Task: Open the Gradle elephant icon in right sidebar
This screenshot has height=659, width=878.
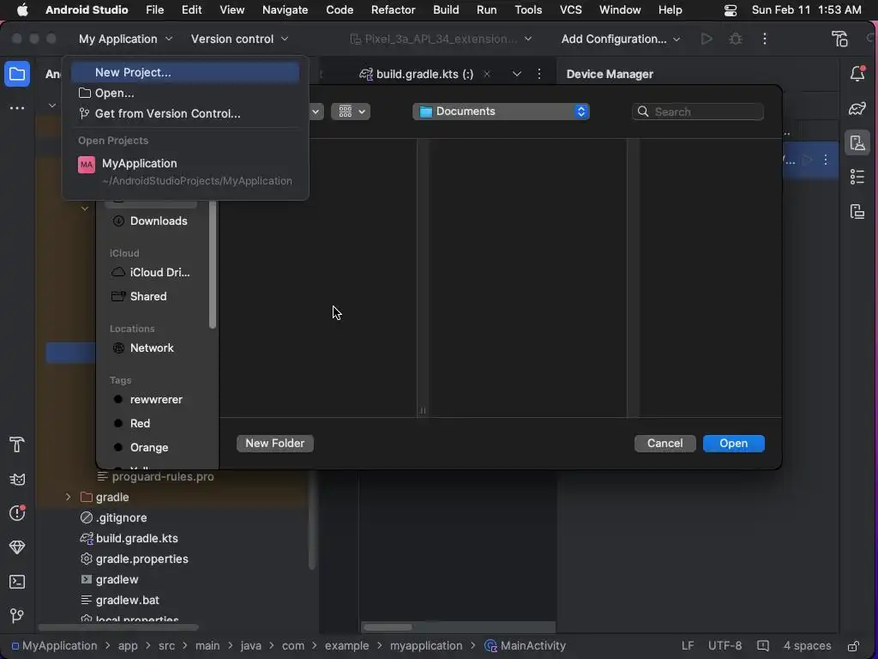Action: click(x=857, y=108)
